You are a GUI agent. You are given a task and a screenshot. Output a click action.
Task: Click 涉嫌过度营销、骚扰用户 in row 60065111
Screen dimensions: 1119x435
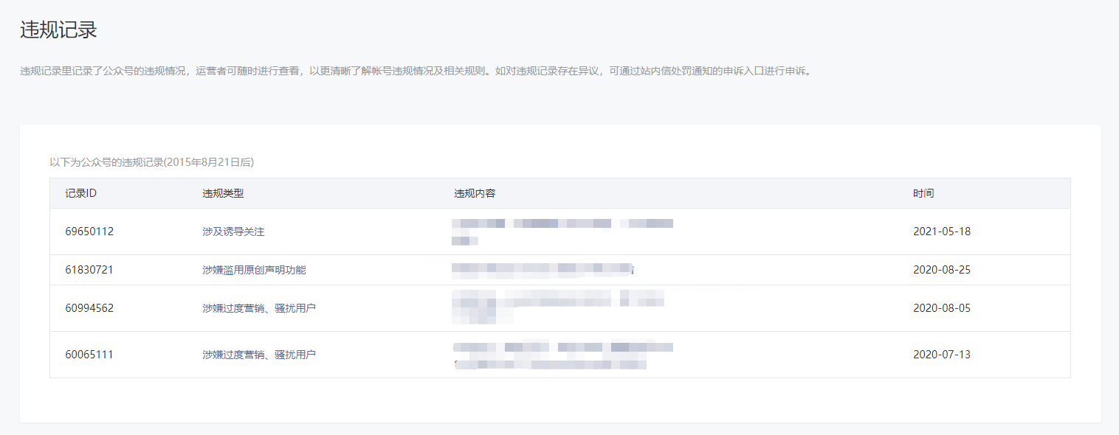pyautogui.click(x=259, y=355)
